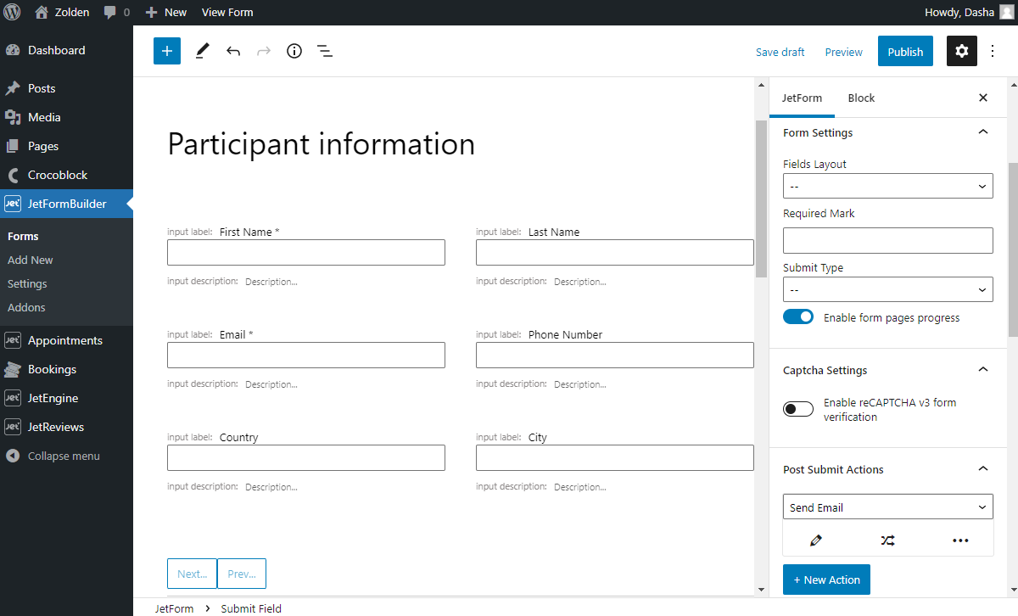Click the Publish button

pyautogui.click(x=905, y=52)
